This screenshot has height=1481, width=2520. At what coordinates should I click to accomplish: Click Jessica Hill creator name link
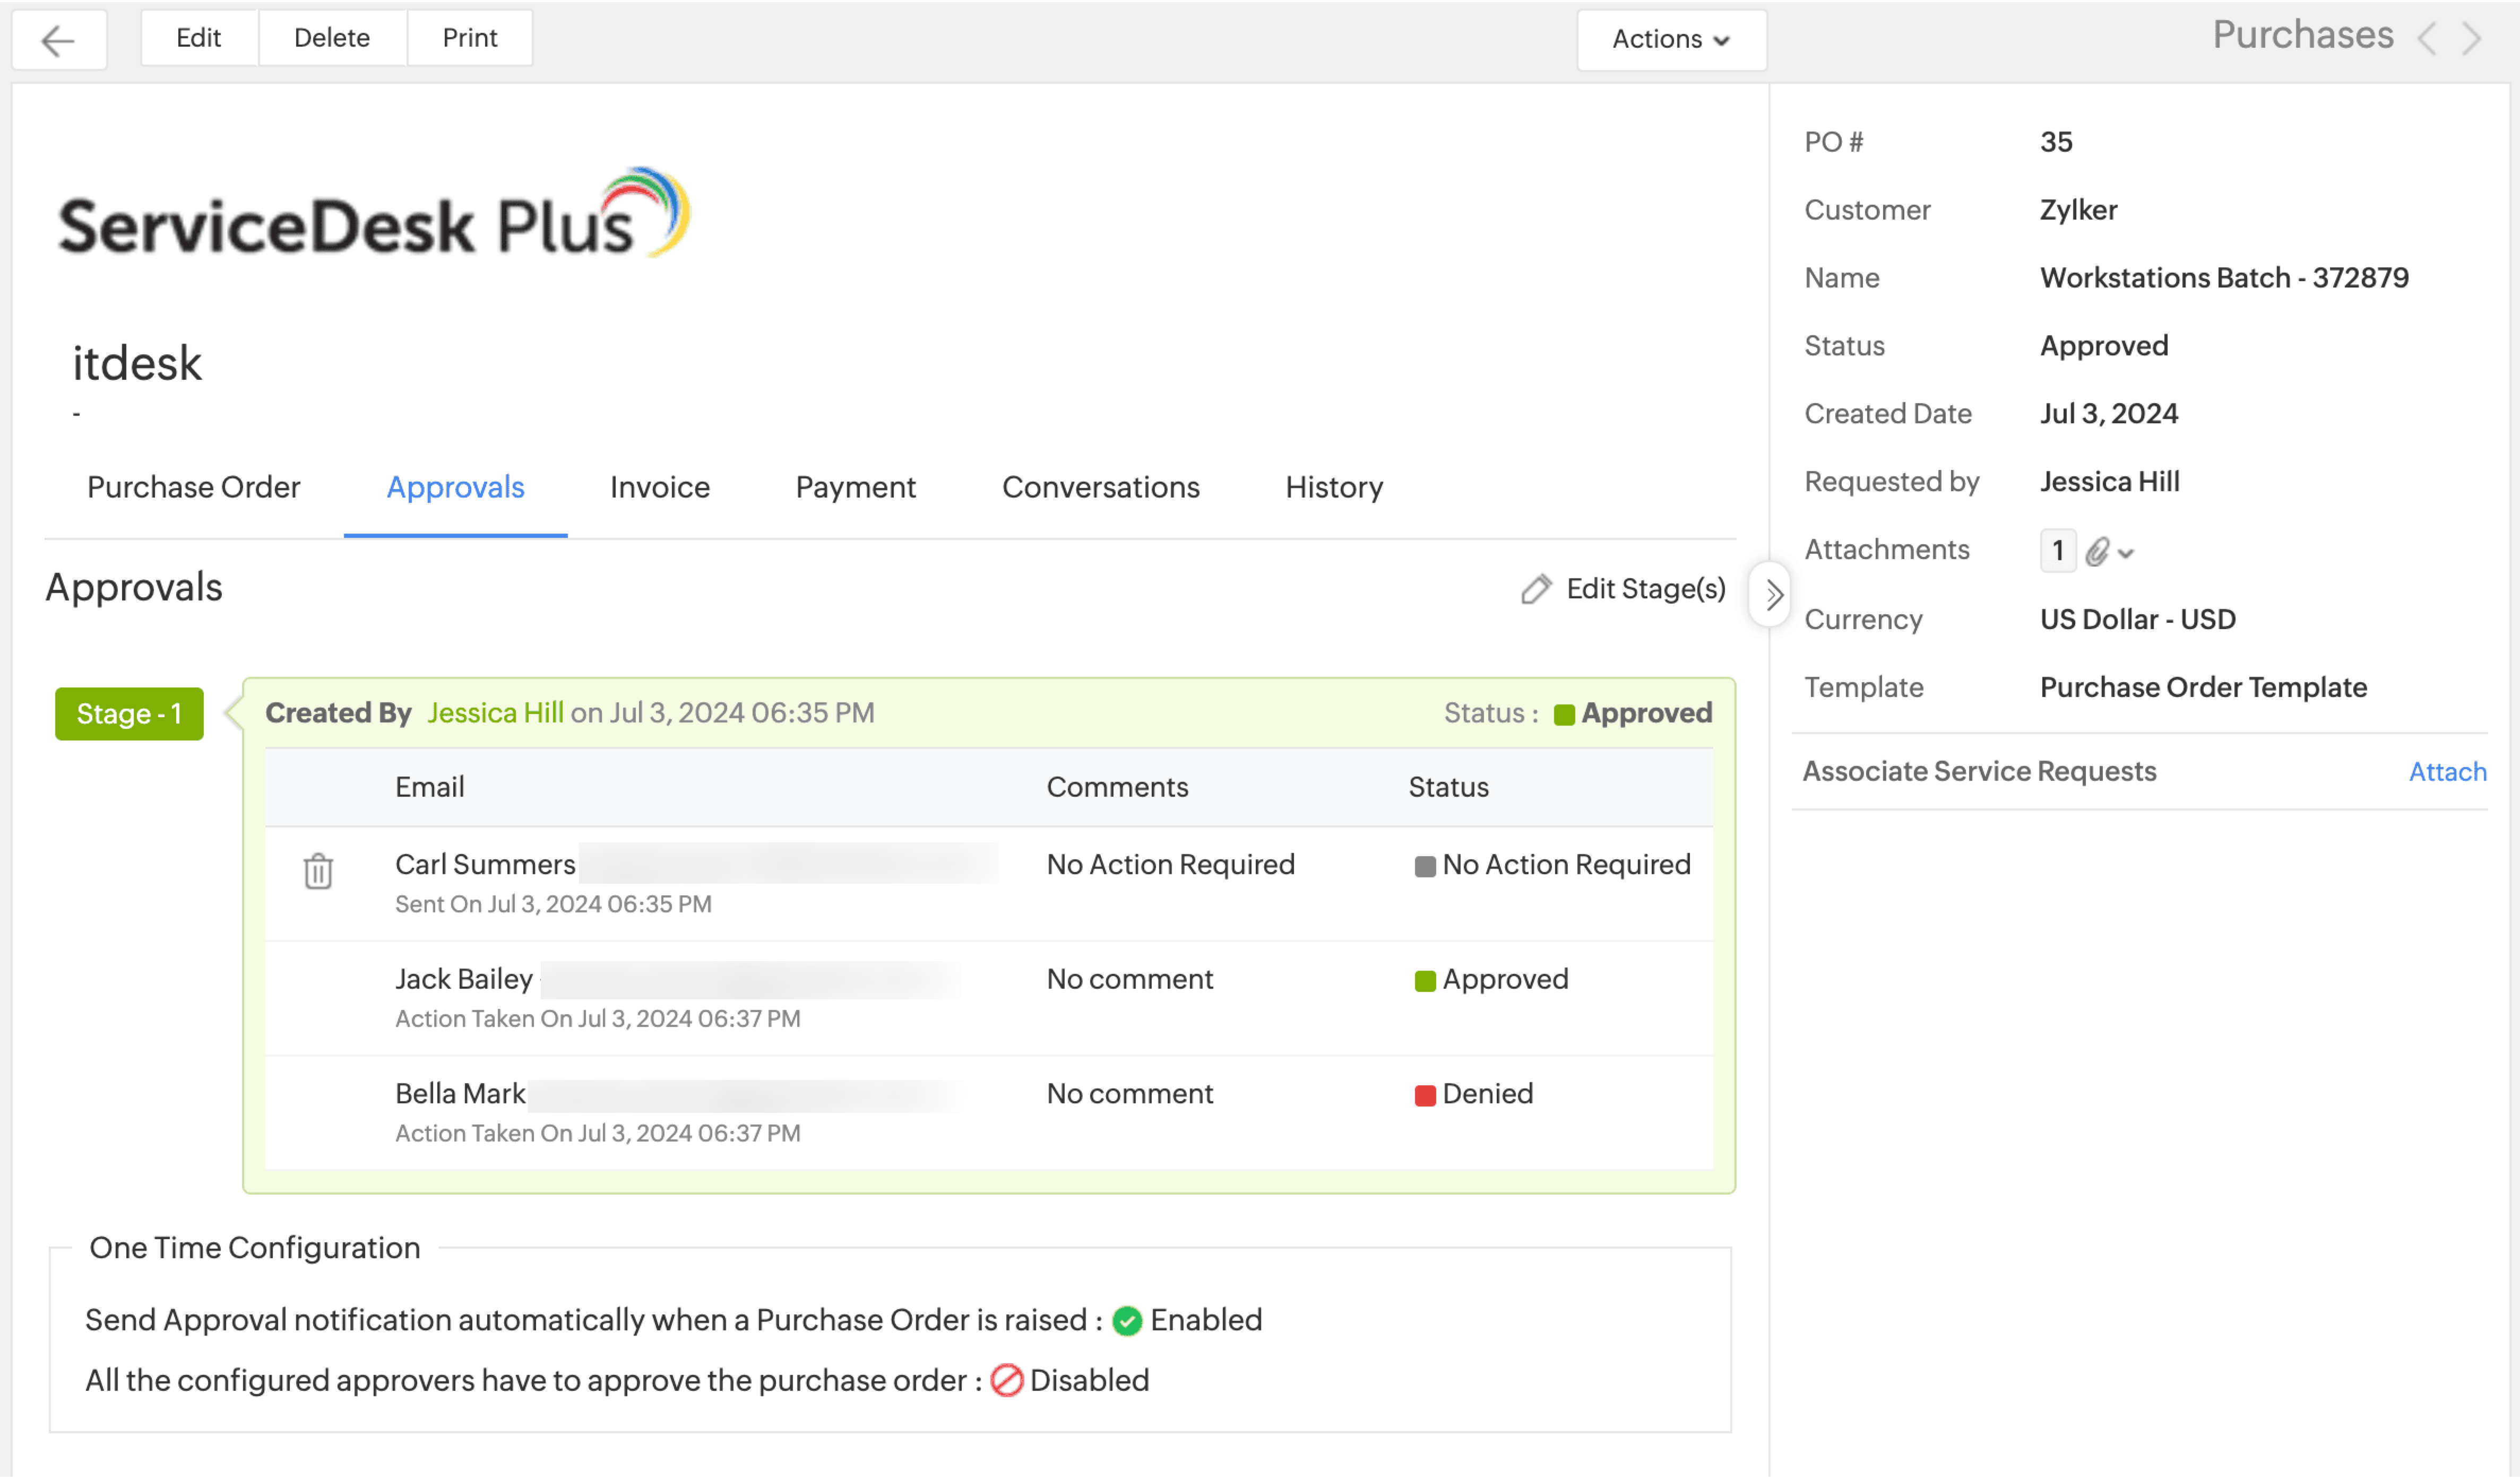(495, 713)
